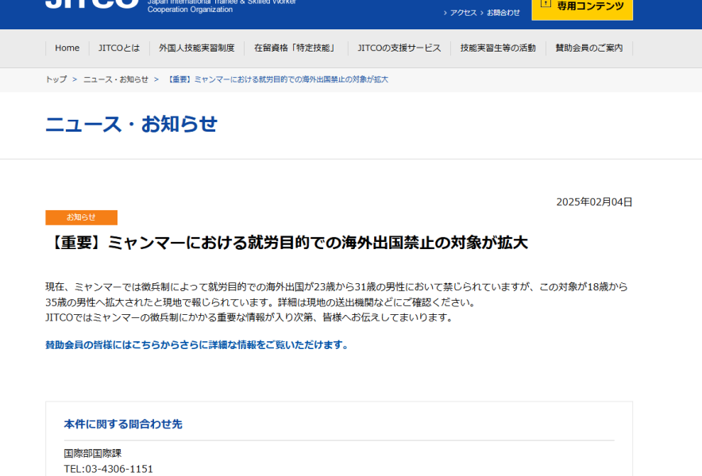
Task: Open the アクセス link in header
Action: pos(463,13)
